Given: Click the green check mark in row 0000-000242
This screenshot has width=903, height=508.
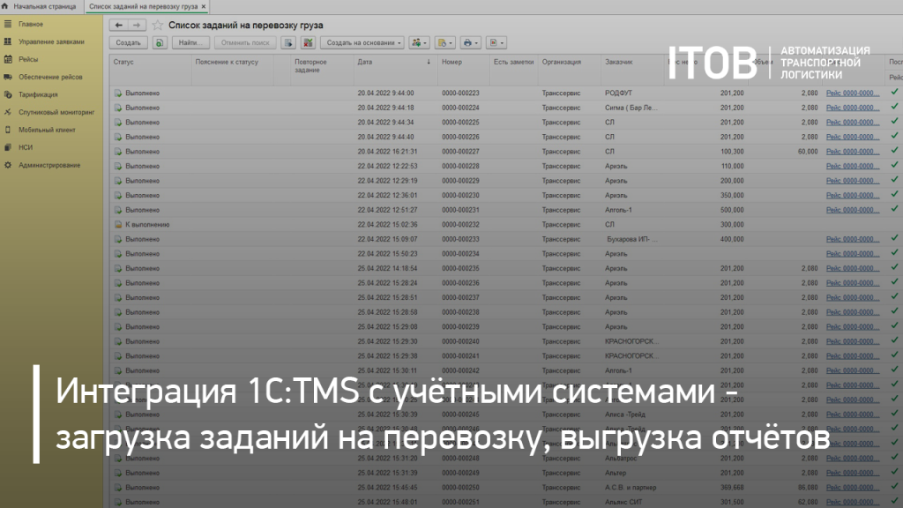Looking at the screenshot, I should click(894, 370).
